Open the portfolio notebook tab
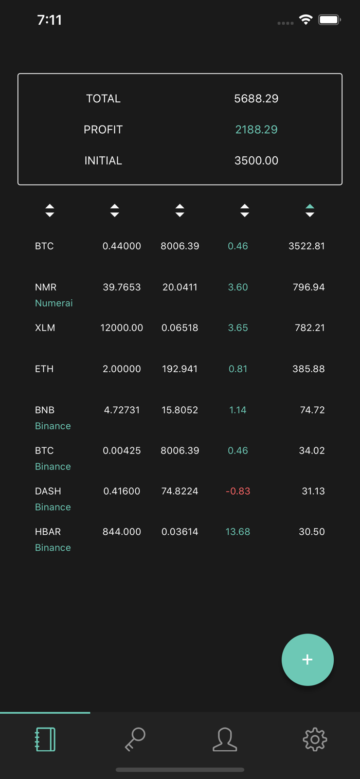Viewport: 360px width, 779px height. pyautogui.click(x=45, y=739)
